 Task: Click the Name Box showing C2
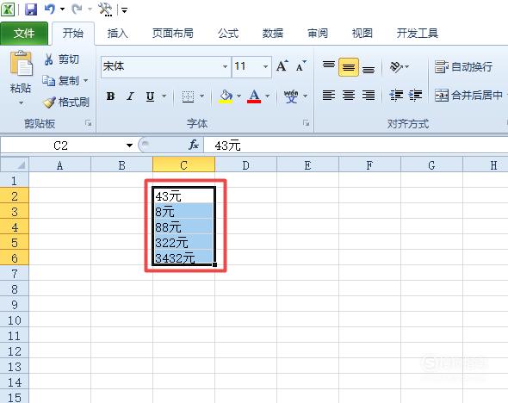(61, 146)
